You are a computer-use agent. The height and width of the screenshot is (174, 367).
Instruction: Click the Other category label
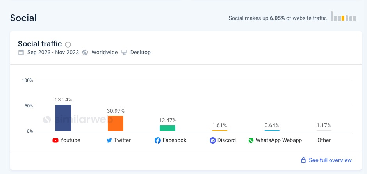(x=324, y=140)
